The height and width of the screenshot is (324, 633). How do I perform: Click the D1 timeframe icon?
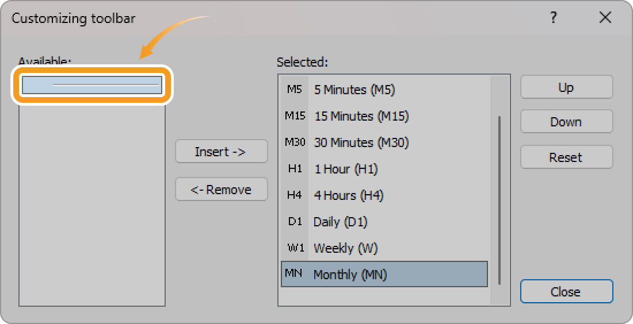pyautogui.click(x=295, y=222)
